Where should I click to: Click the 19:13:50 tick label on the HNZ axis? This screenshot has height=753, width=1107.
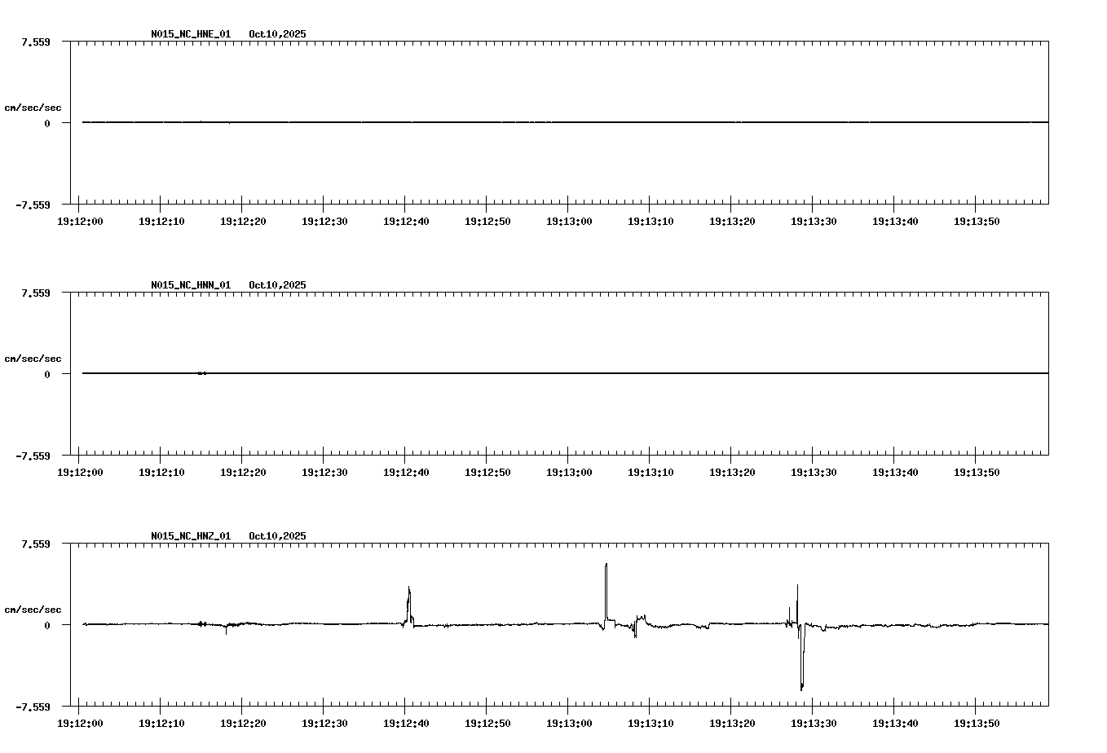[977, 722]
